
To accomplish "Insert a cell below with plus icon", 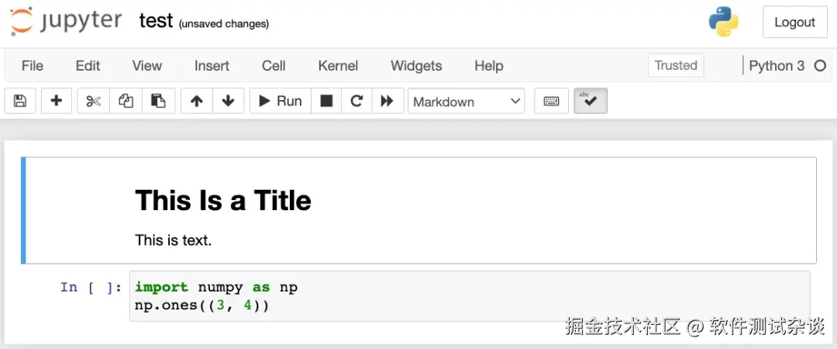I will click(x=57, y=101).
